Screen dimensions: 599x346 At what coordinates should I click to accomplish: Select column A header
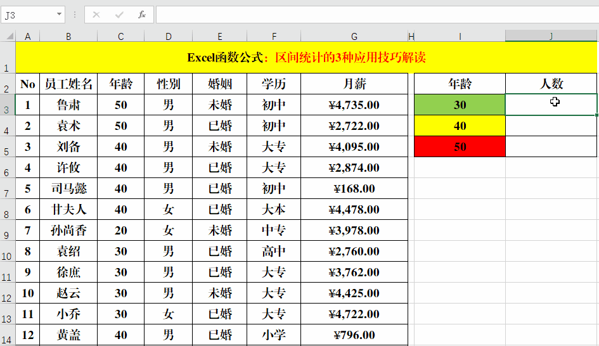click(27, 36)
